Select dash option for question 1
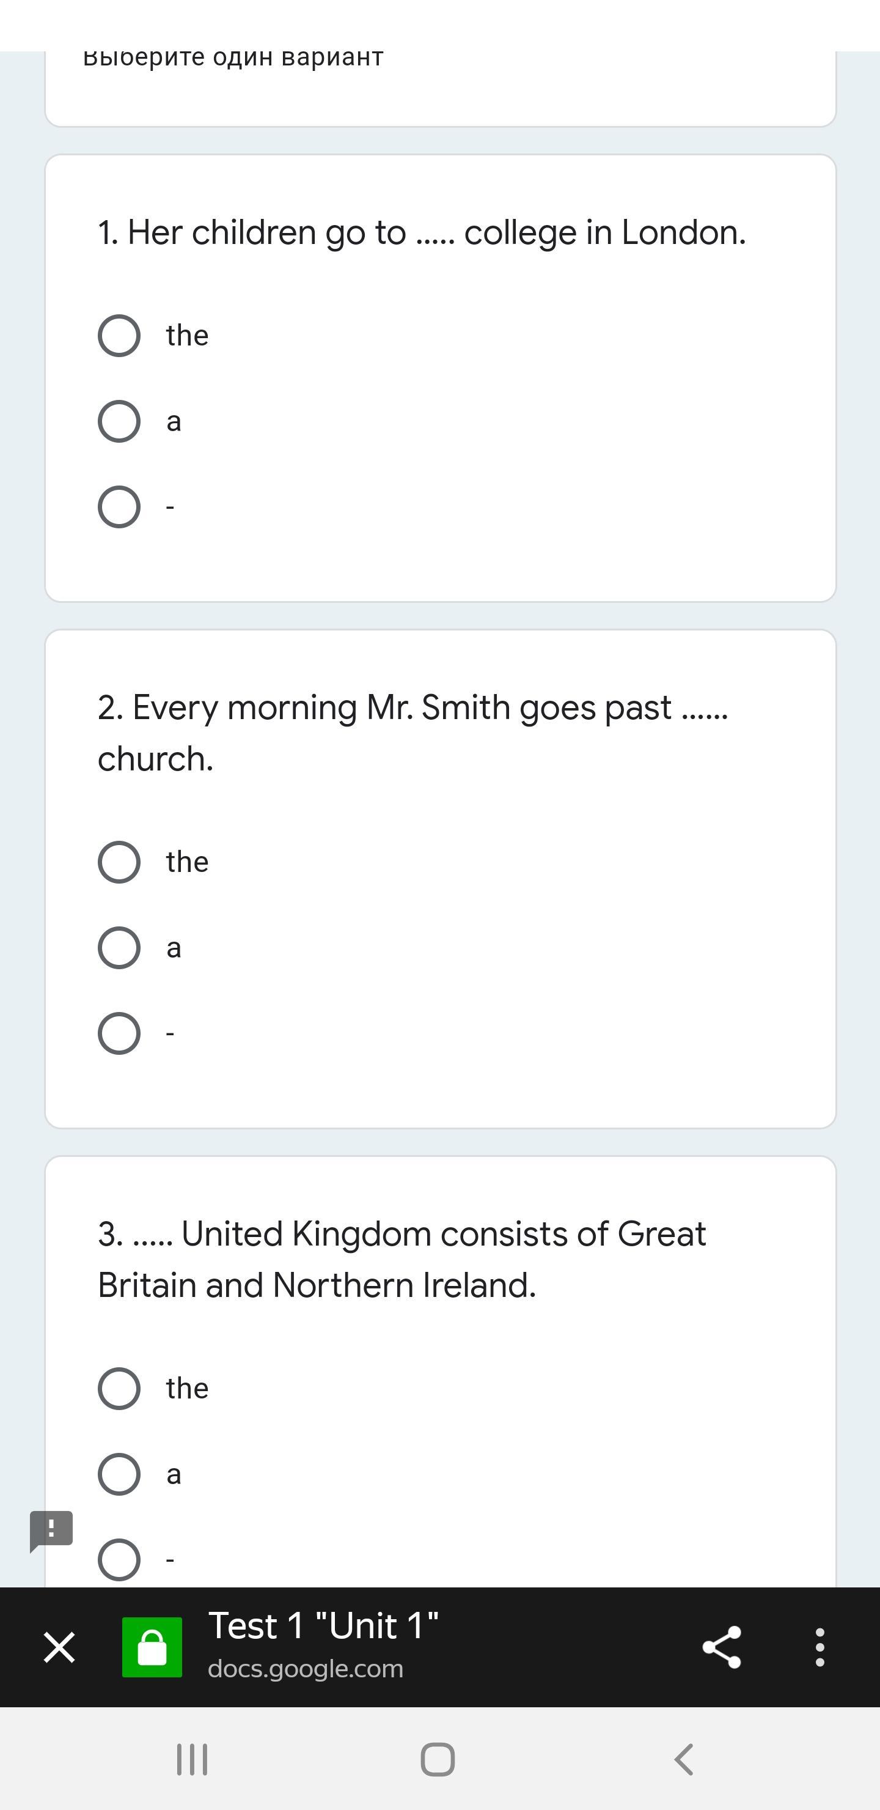 point(119,506)
